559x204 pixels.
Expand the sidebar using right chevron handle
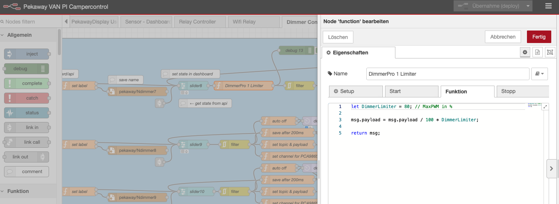[x=551, y=169]
